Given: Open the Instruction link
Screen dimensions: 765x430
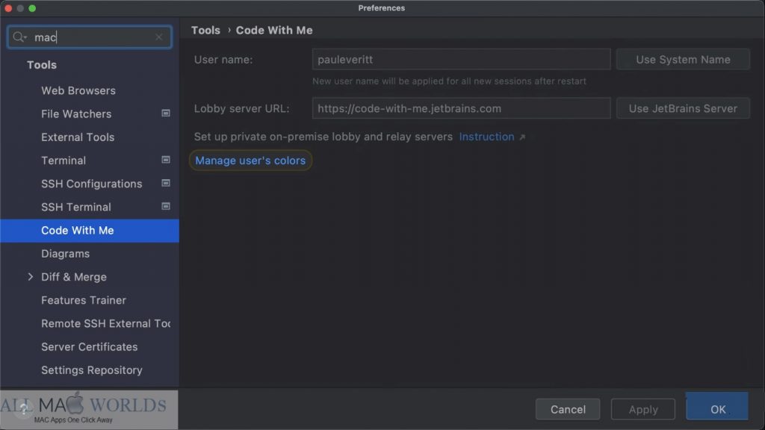Looking at the screenshot, I should 486,137.
